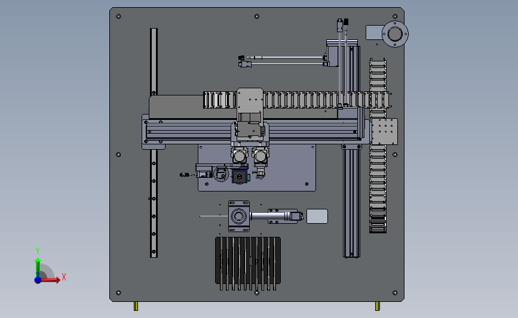This screenshot has height=318, width=518.
Task: Click the X label of the coordinate triad
Action: pos(64,277)
